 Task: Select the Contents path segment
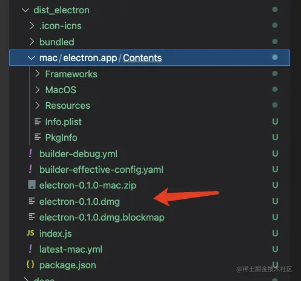[x=142, y=58]
